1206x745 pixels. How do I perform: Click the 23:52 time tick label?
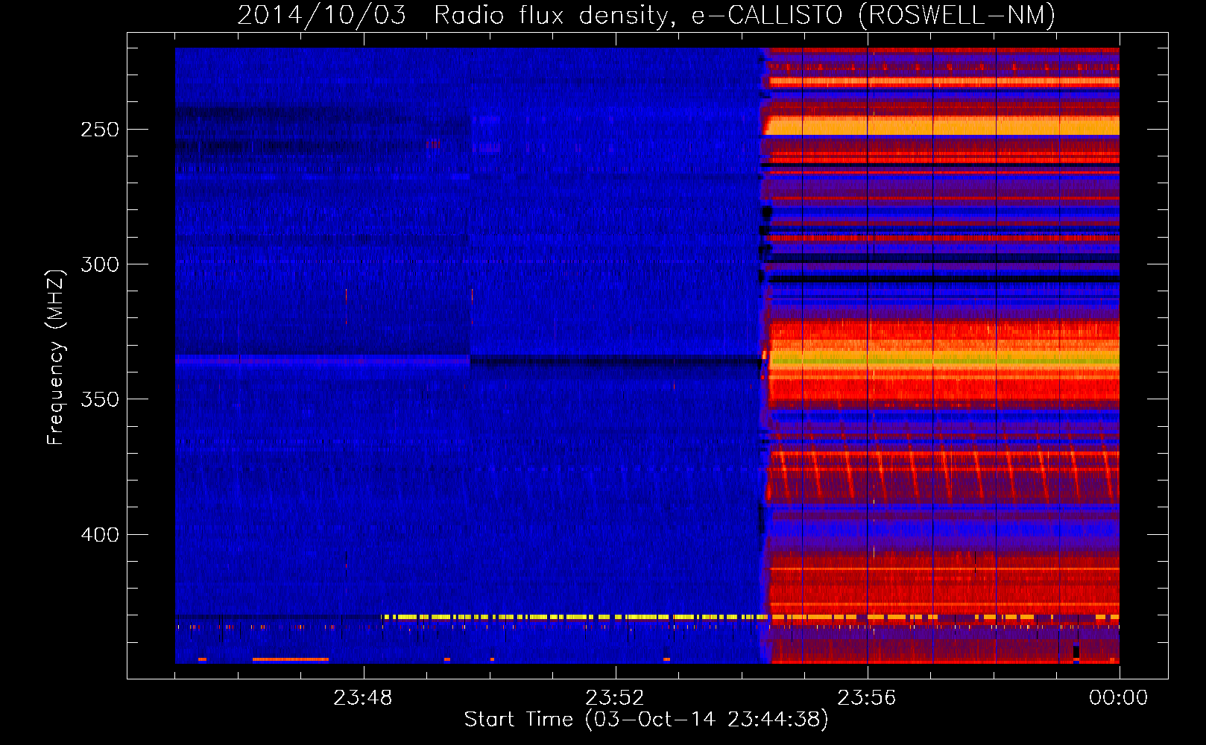615,698
